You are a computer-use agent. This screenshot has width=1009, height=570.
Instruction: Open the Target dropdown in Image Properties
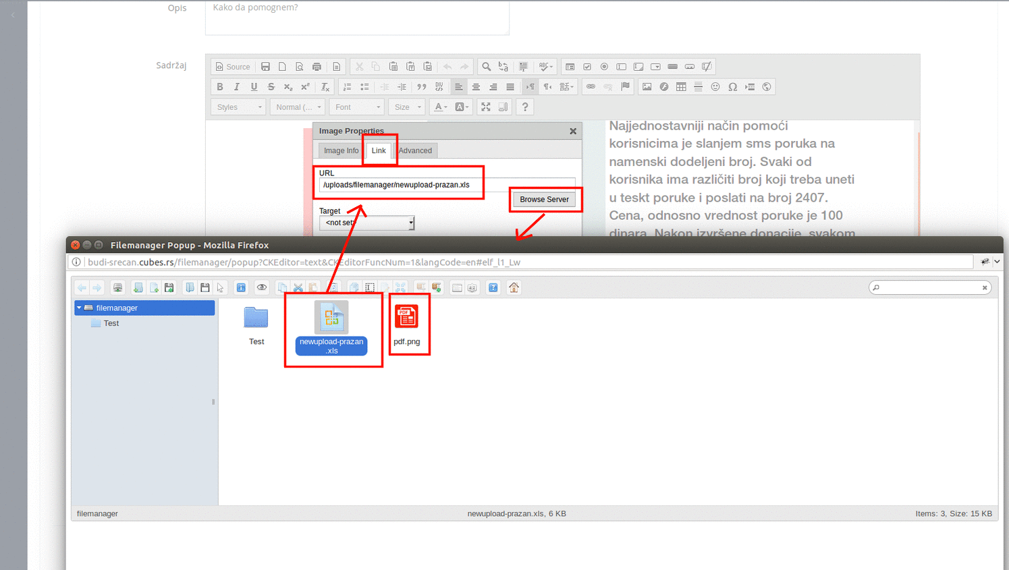(366, 223)
